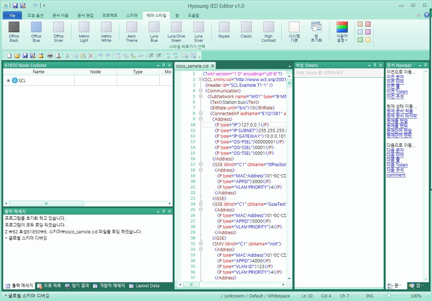432x301 pixels.
Task: Apply the Metro White theme
Action: 106,32
